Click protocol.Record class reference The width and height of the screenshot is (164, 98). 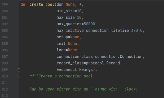tap(103, 63)
